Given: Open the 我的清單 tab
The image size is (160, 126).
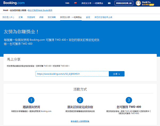Looking at the screenshot, I should pos(52,17).
